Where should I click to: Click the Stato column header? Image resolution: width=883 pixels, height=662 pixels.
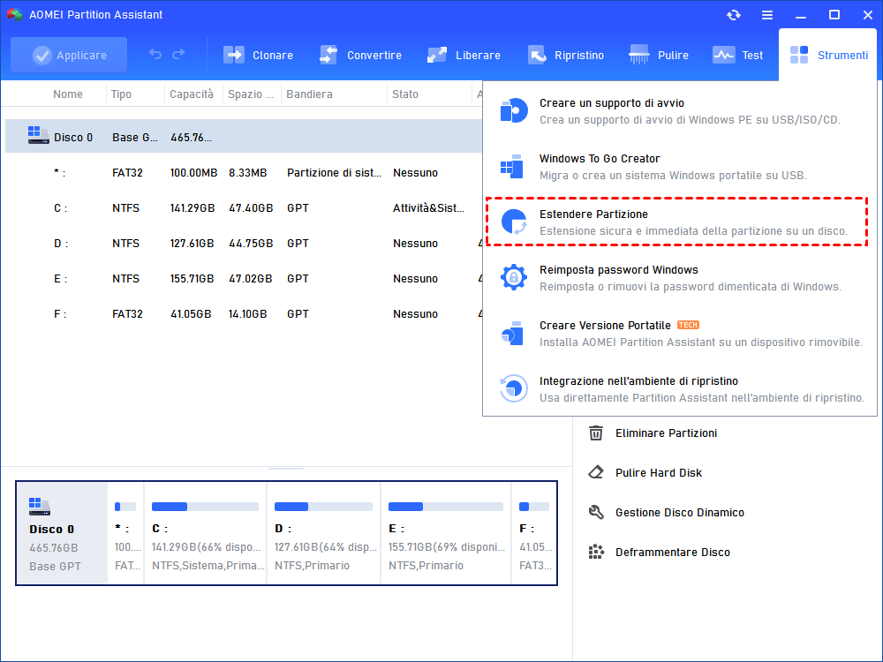[x=405, y=94]
